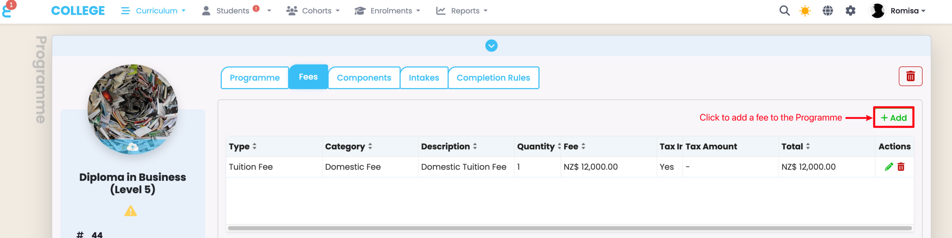Open the Romisa user account dropdown
This screenshot has width=952, height=238.
tap(898, 11)
